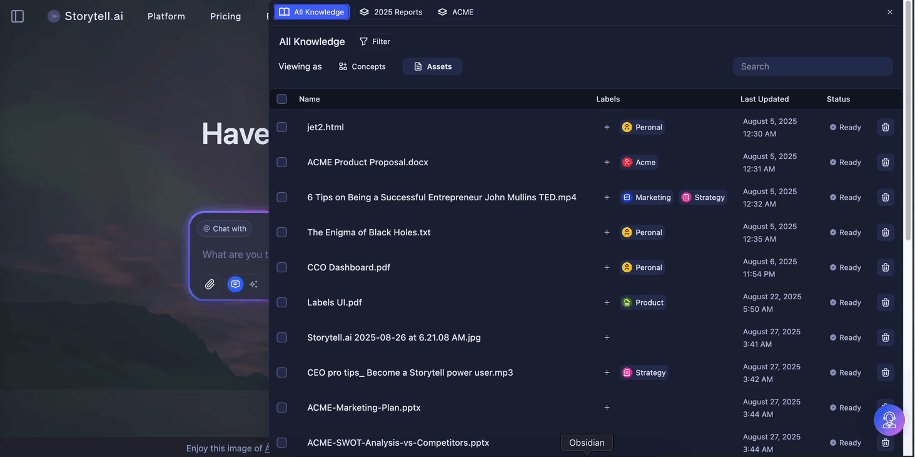The height and width of the screenshot is (457, 915).
Task: Delete the Storytell.ai 2025-08-26 jpg file
Action: (886, 337)
